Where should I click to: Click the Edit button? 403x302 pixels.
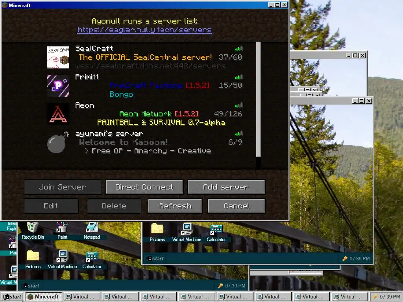click(x=51, y=206)
